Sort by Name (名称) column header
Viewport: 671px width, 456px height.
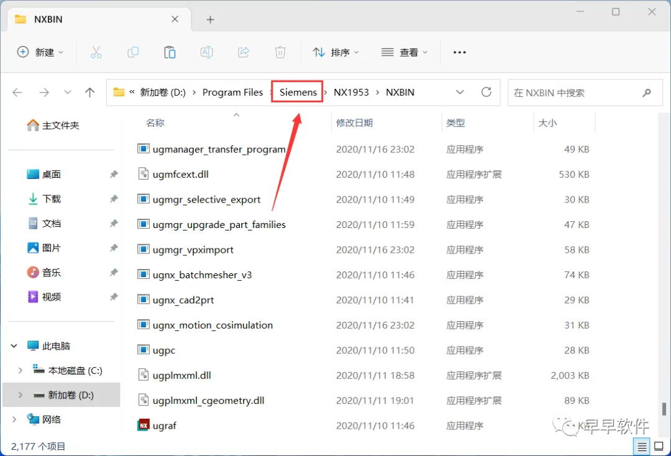tap(155, 123)
